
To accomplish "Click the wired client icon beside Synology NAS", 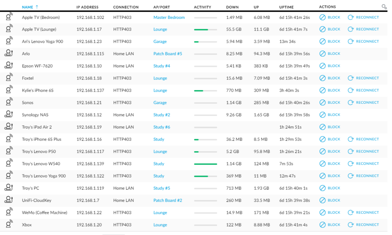I will coord(8,114).
